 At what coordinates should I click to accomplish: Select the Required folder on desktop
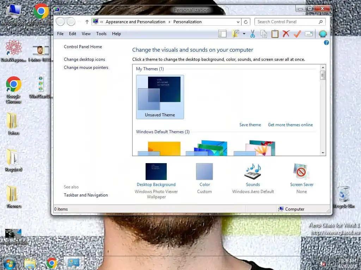click(14, 160)
